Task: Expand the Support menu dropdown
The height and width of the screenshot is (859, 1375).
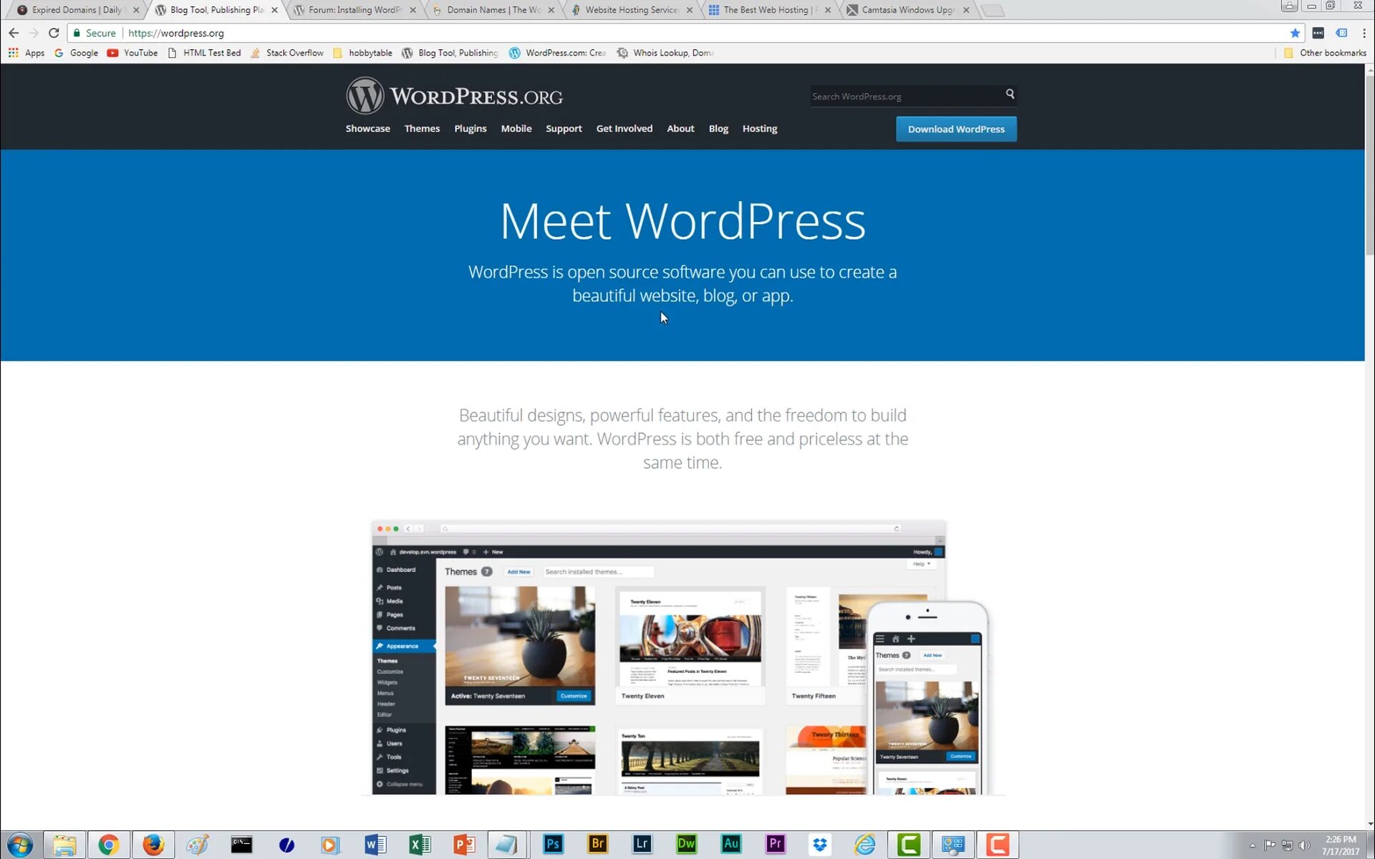Action: [x=564, y=129]
